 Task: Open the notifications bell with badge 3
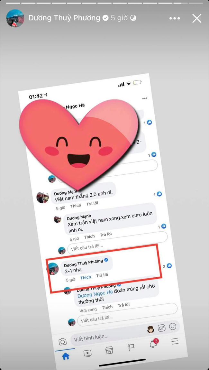[154, 344]
